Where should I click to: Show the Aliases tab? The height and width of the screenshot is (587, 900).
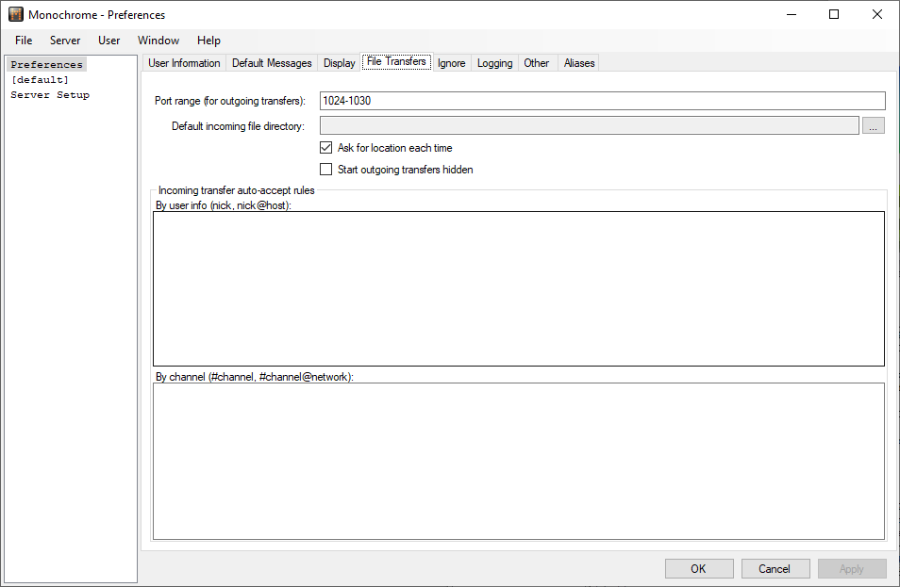[x=579, y=63]
